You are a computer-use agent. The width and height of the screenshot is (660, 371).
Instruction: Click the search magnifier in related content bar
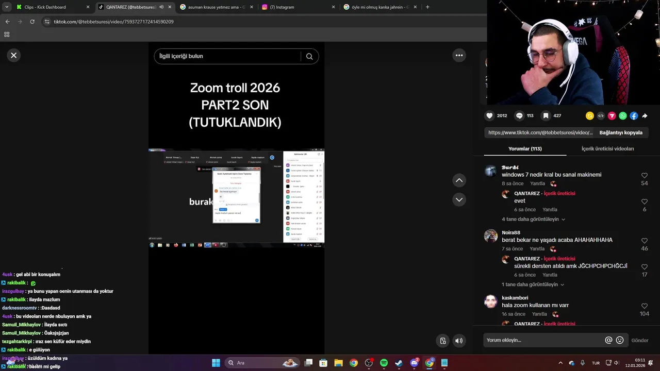(x=309, y=56)
